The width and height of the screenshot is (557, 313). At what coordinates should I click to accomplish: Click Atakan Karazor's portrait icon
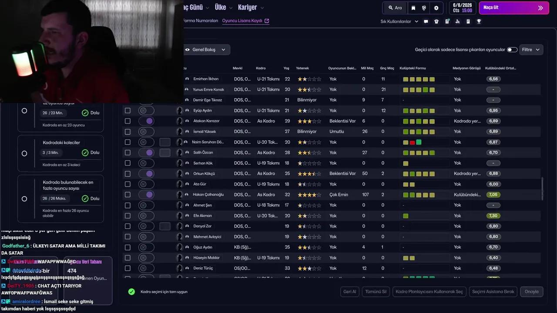click(179, 121)
